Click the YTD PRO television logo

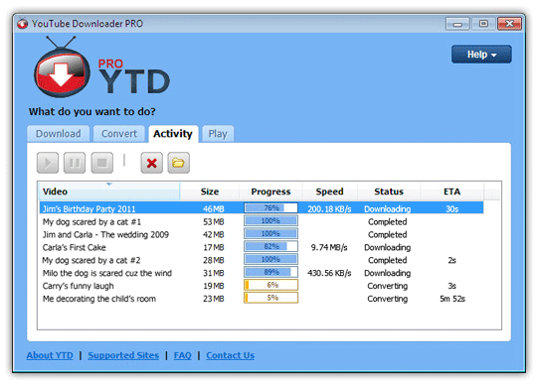62,67
